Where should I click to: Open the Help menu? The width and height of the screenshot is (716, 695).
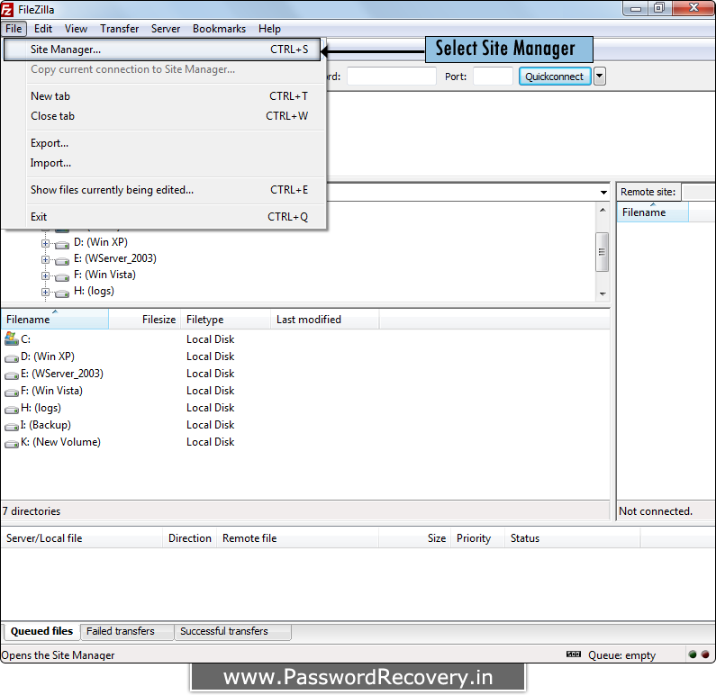(x=269, y=29)
